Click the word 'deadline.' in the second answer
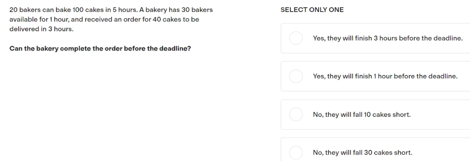 click(443, 76)
